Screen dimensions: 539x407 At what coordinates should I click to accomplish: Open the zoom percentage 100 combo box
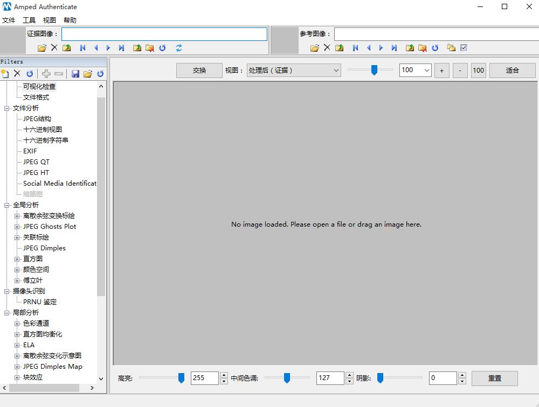click(415, 71)
